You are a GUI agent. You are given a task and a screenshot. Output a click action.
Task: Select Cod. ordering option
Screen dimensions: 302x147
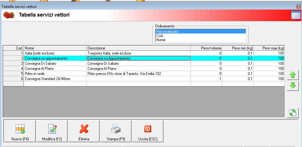click(201, 36)
